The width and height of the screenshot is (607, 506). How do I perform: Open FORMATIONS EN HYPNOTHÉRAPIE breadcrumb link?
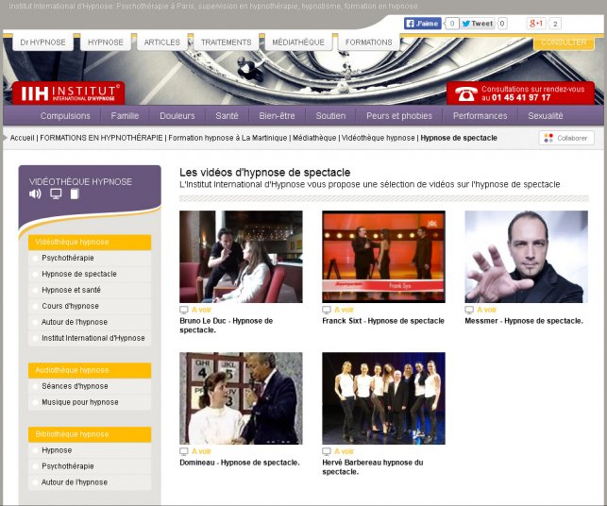[x=101, y=138]
